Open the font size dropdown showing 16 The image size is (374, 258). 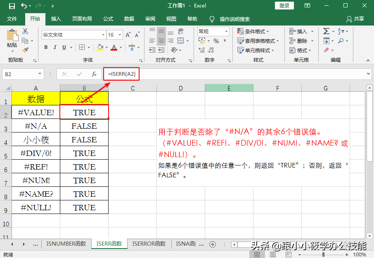120,35
